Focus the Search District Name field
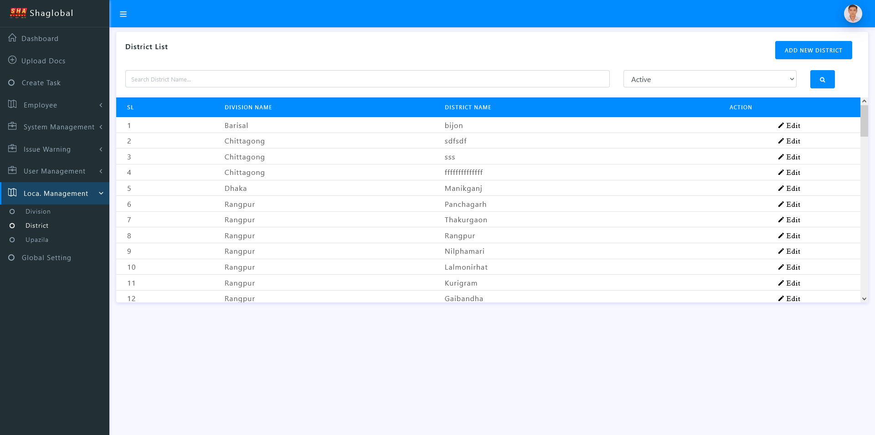The height and width of the screenshot is (435, 875). coord(367,79)
